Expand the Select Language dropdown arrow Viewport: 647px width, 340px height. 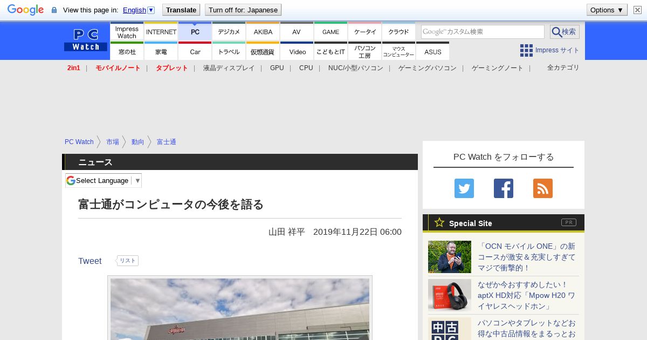(x=137, y=181)
